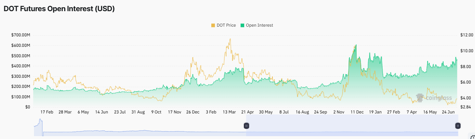The image size is (475, 139).
Task: Click the $10.00 price axis value
Action: click(x=466, y=51)
